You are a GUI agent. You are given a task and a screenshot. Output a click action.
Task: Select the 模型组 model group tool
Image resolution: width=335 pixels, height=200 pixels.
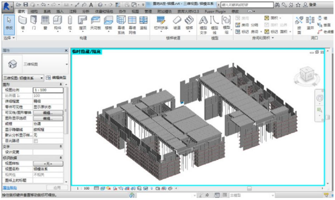tap(227, 25)
